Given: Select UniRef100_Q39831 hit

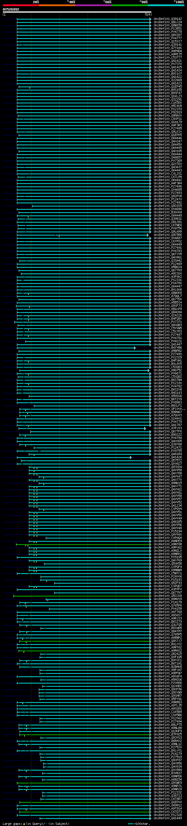Looking at the screenshot, I should [168, 219].
